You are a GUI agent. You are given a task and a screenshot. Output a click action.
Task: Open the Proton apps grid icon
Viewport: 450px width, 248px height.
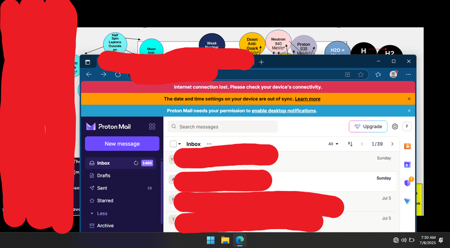coord(152,127)
